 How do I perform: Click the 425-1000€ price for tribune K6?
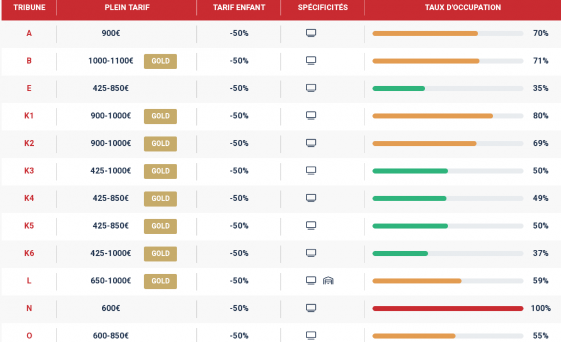[111, 253]
